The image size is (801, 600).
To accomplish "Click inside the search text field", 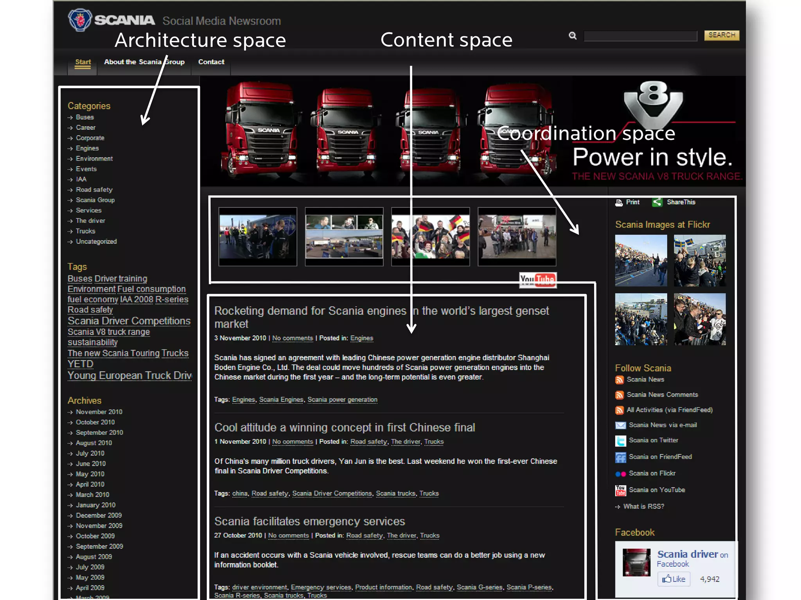I will pyautogui.click(x=640, y=36).
